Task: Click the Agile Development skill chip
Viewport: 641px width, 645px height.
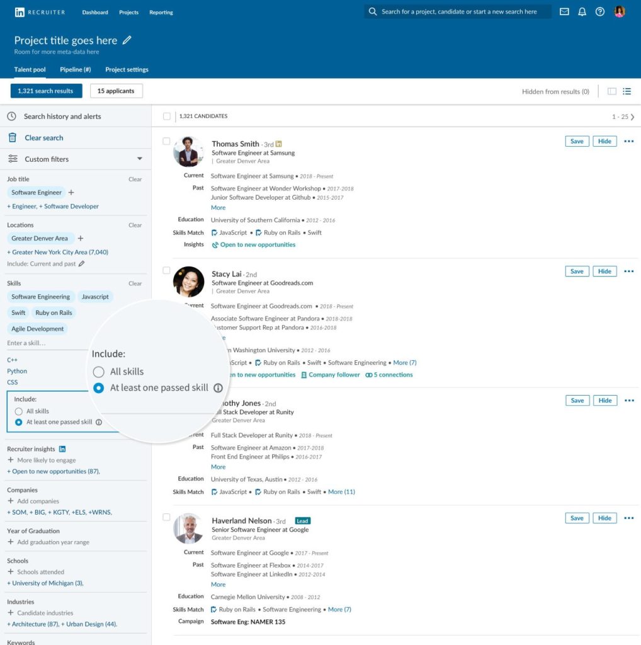Action: [x=37, y=329]
